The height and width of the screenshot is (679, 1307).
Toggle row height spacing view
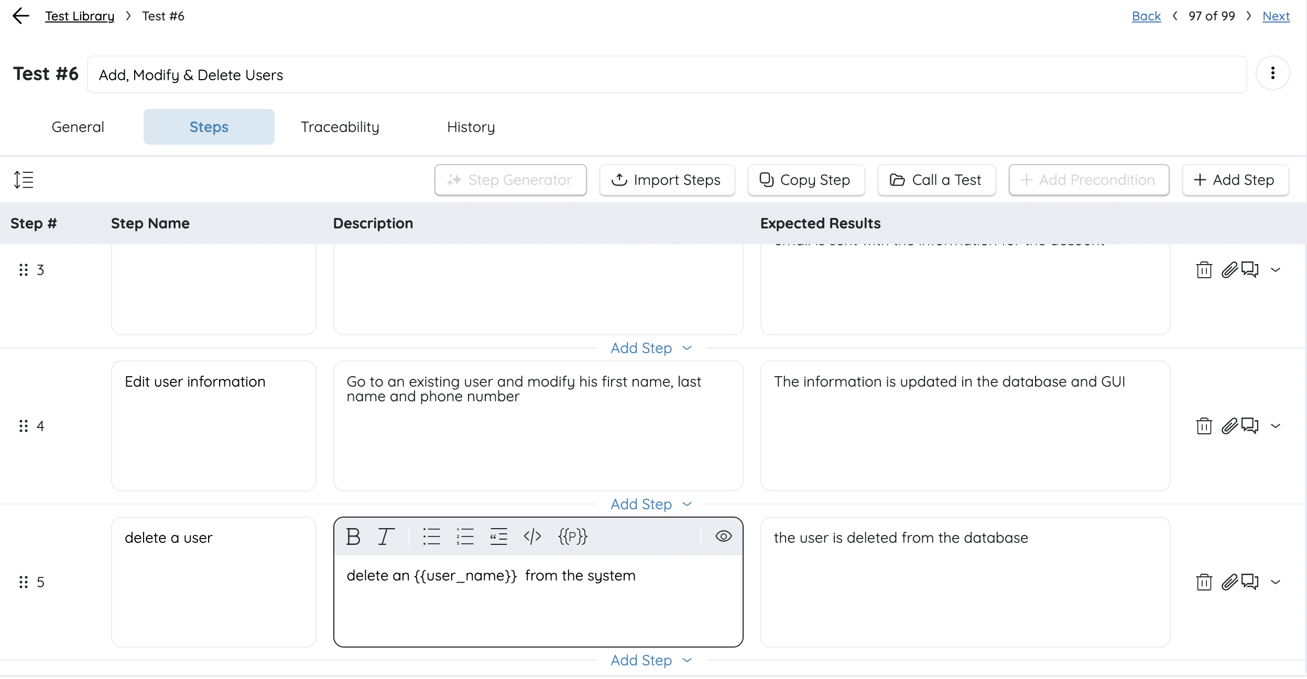pyautogui.click(x=24, y=180)
